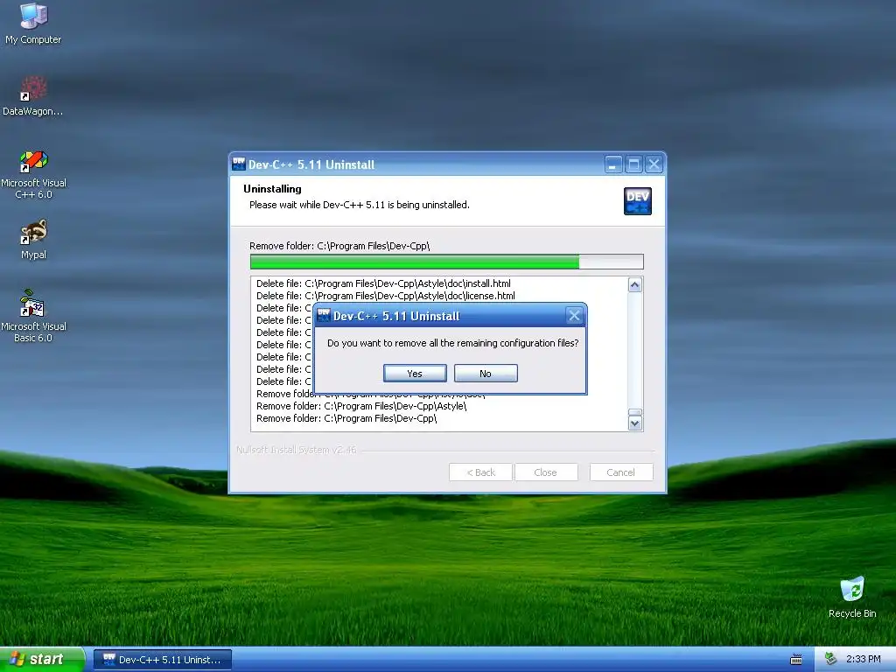Click the small Dev-C++ icon in the confirmation dialog title bar

pyautogui.click(x=324, y=315)
